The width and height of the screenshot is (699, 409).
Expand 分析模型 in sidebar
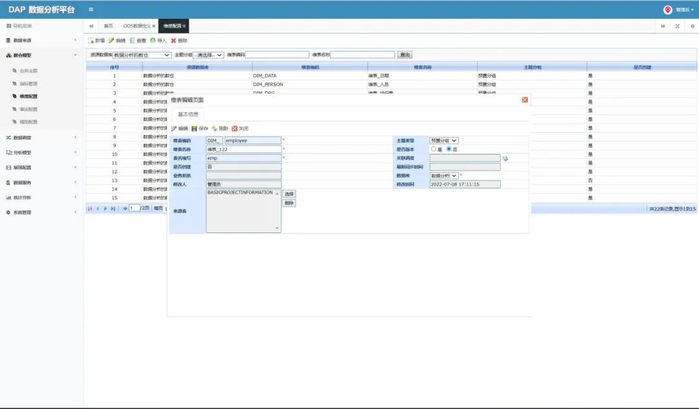pos(41,152)
